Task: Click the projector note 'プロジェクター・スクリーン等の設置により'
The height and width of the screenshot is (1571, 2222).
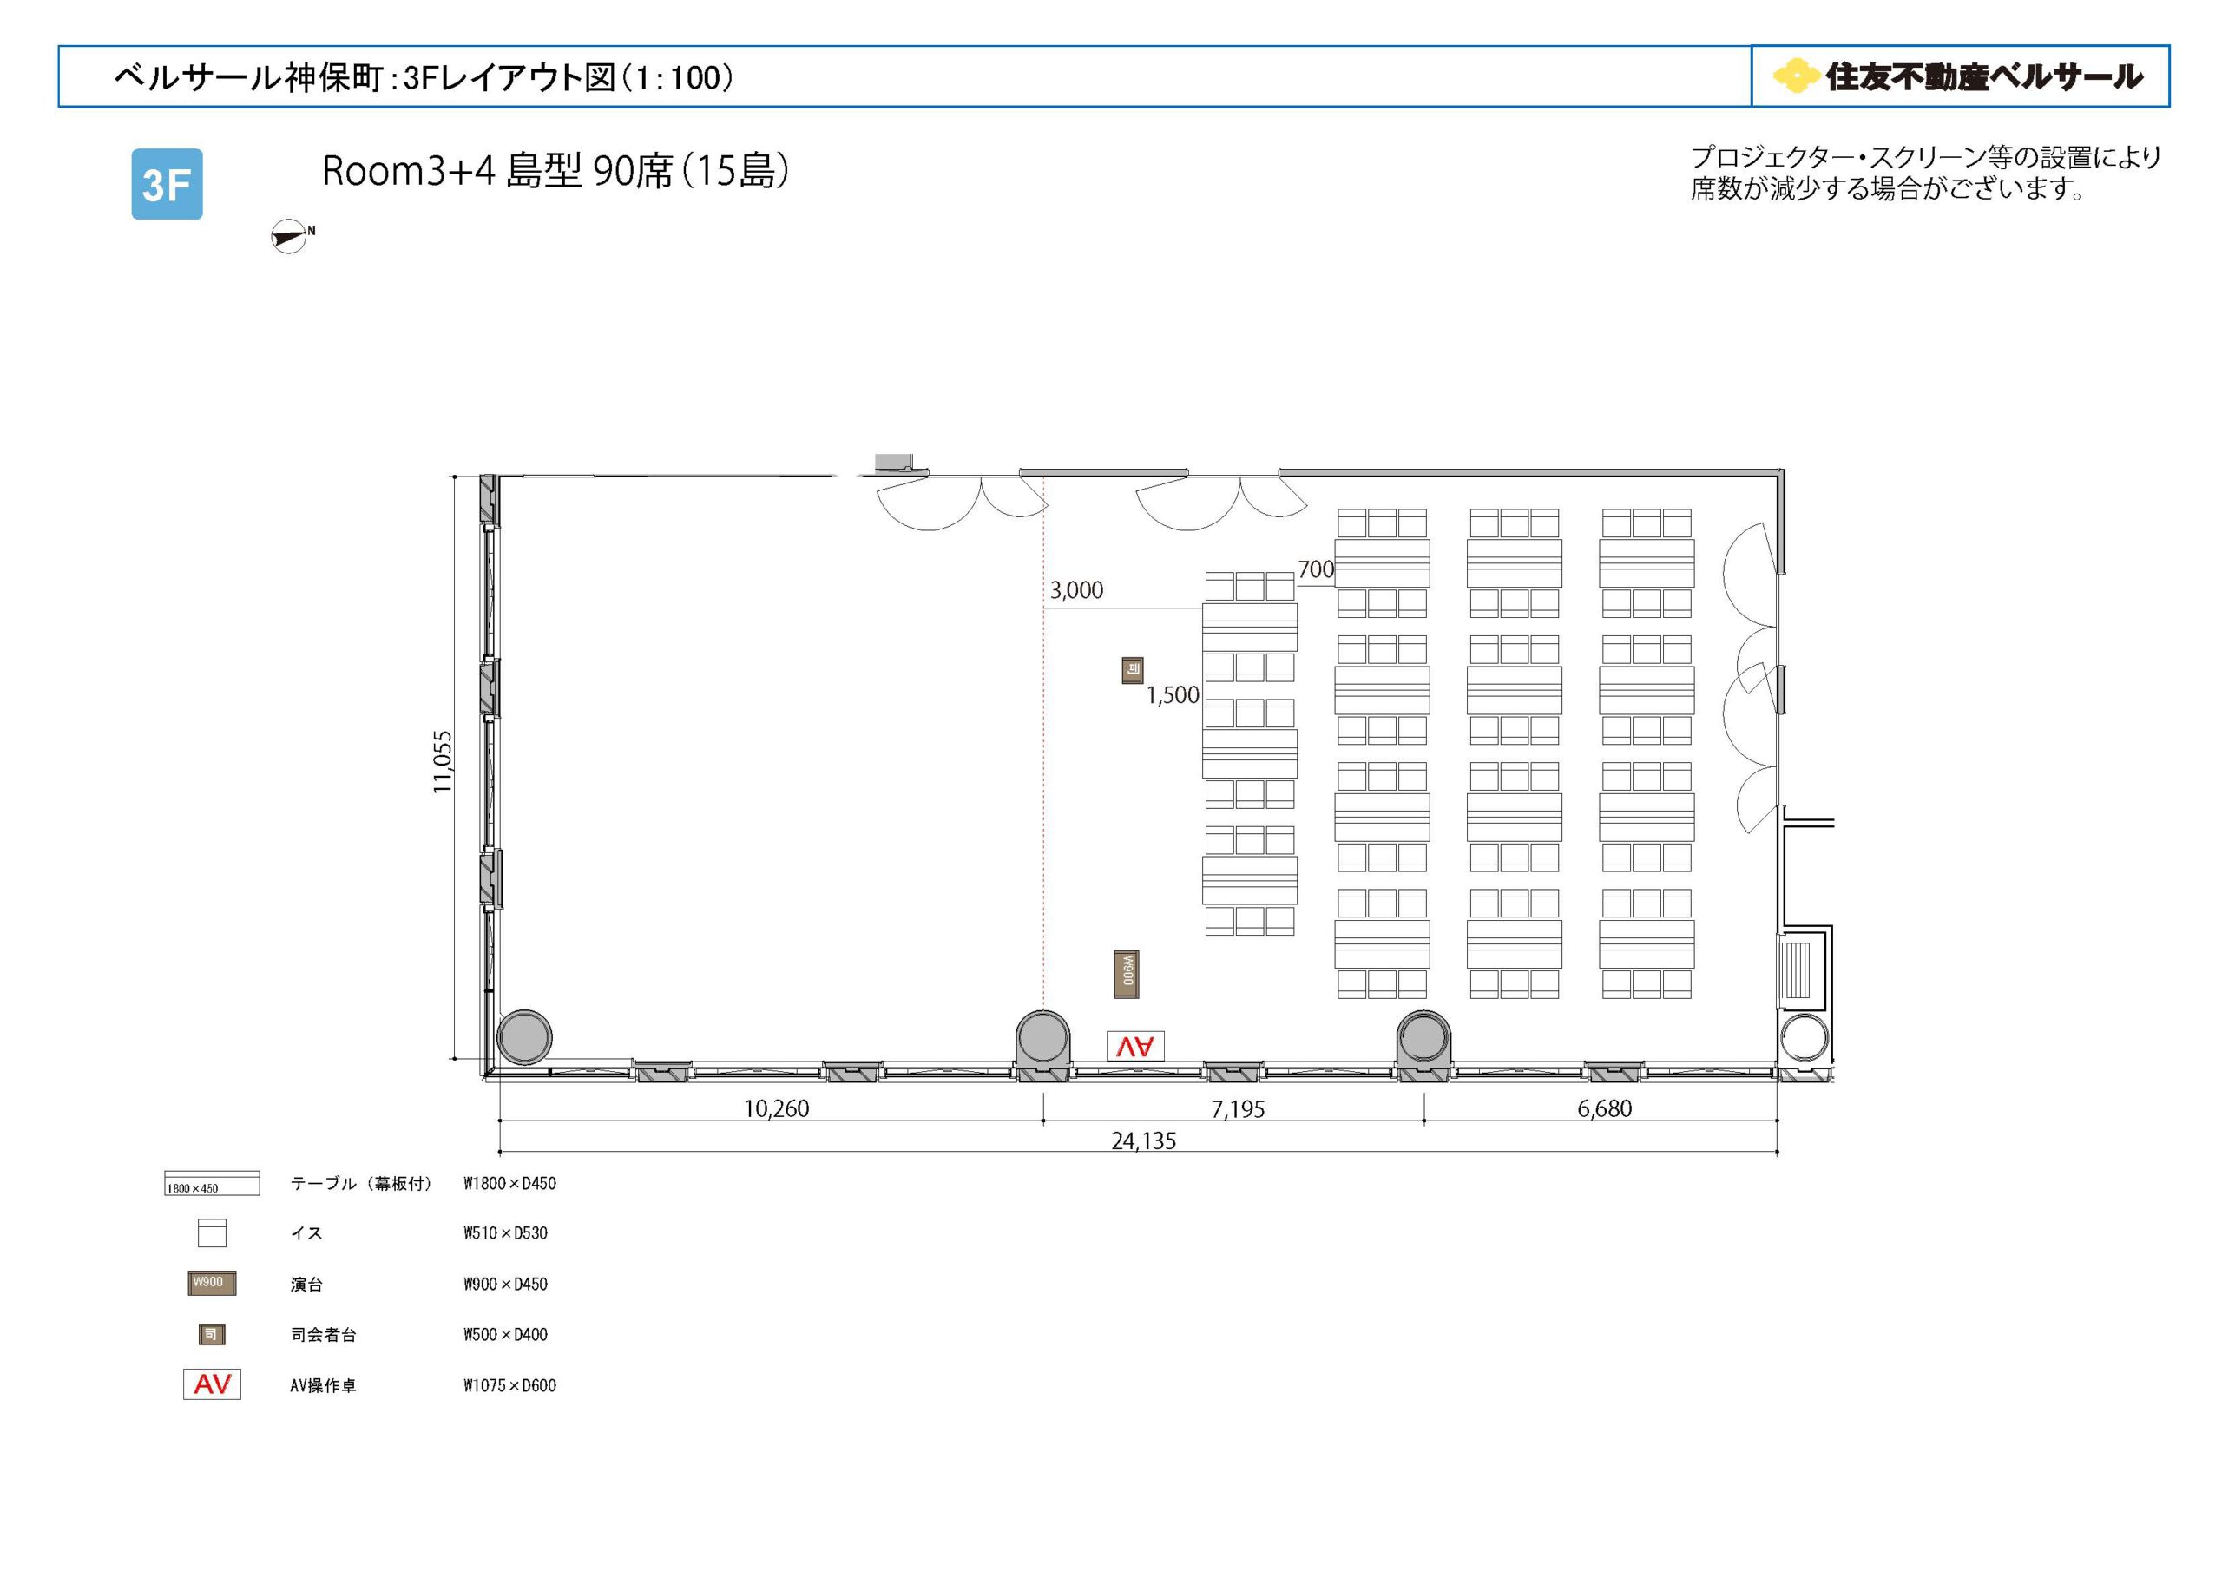Action: pyautogui.click(x=1926, y=157)
